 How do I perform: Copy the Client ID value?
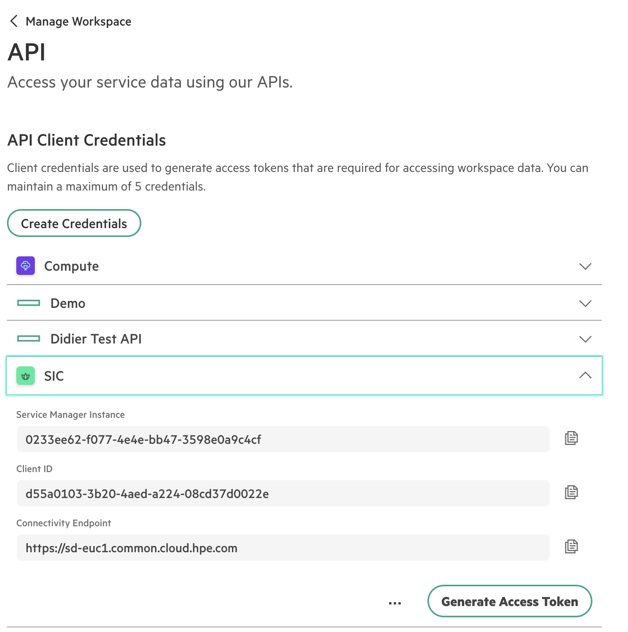571,492
